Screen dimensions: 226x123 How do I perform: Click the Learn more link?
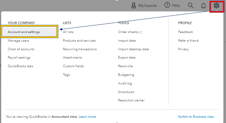87,117
